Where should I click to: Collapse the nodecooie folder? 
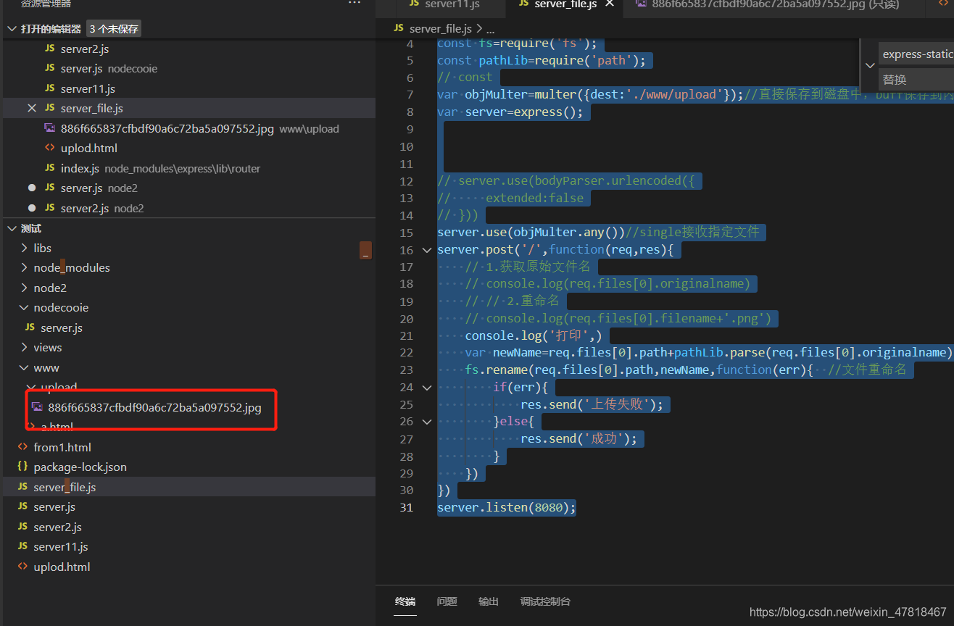25,307
